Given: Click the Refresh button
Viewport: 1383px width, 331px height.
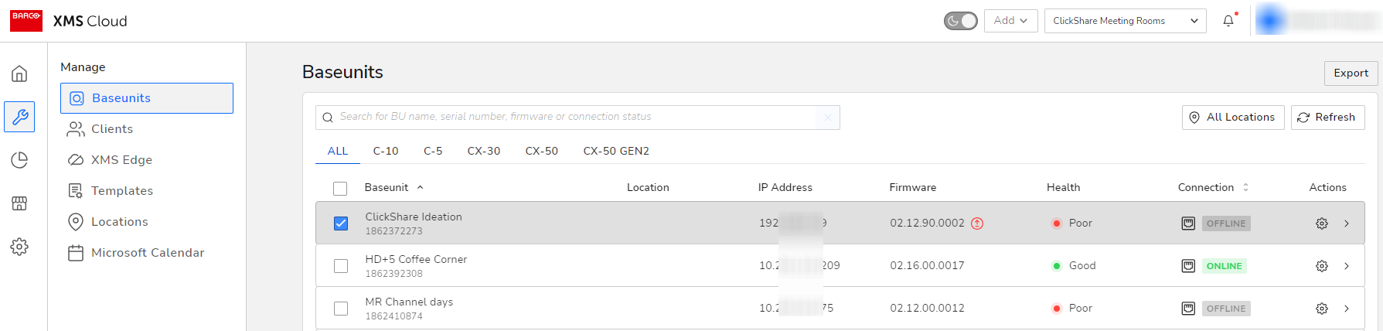Looking at the screenshot, I should point(1327,118).
